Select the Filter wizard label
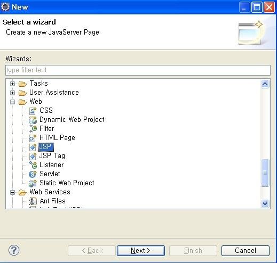Screen dimensions: 277x263 coord(47,128)
